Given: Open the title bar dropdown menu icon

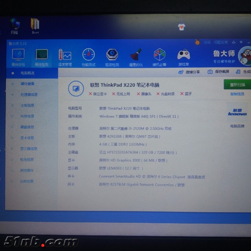Looking at the screenshot, I should (241, 42).
